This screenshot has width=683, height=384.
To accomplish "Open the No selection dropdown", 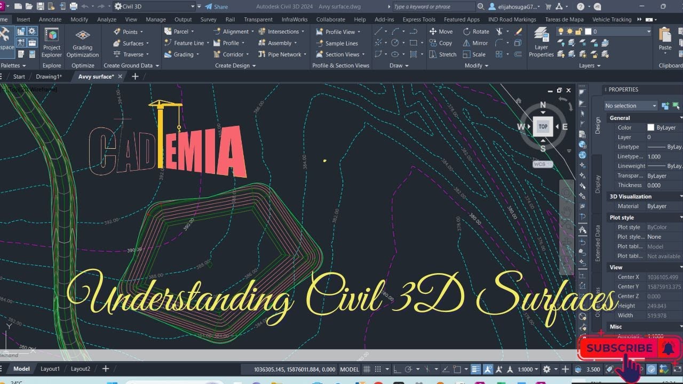I will coord(631,106).
